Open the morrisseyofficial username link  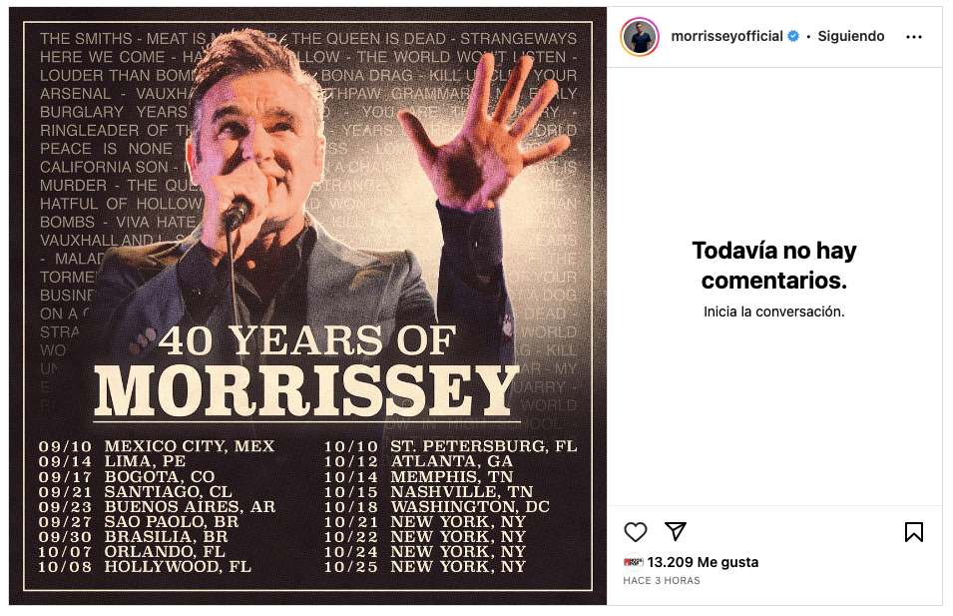coord(726,37)
